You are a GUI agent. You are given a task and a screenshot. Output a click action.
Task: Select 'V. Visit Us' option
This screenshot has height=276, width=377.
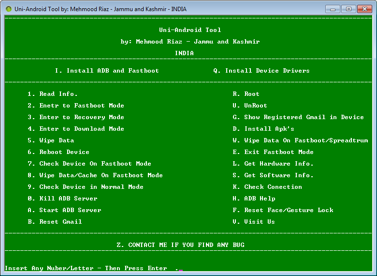pos(254,222)
